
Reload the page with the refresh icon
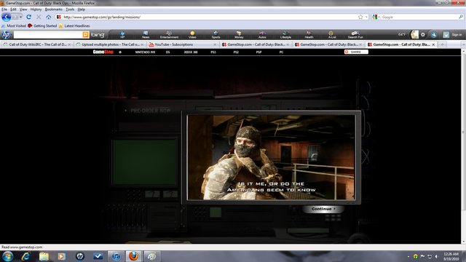[x=29, y=17]
